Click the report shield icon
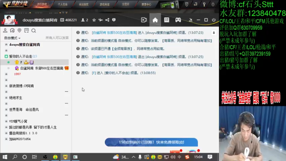 click(114, 20)
